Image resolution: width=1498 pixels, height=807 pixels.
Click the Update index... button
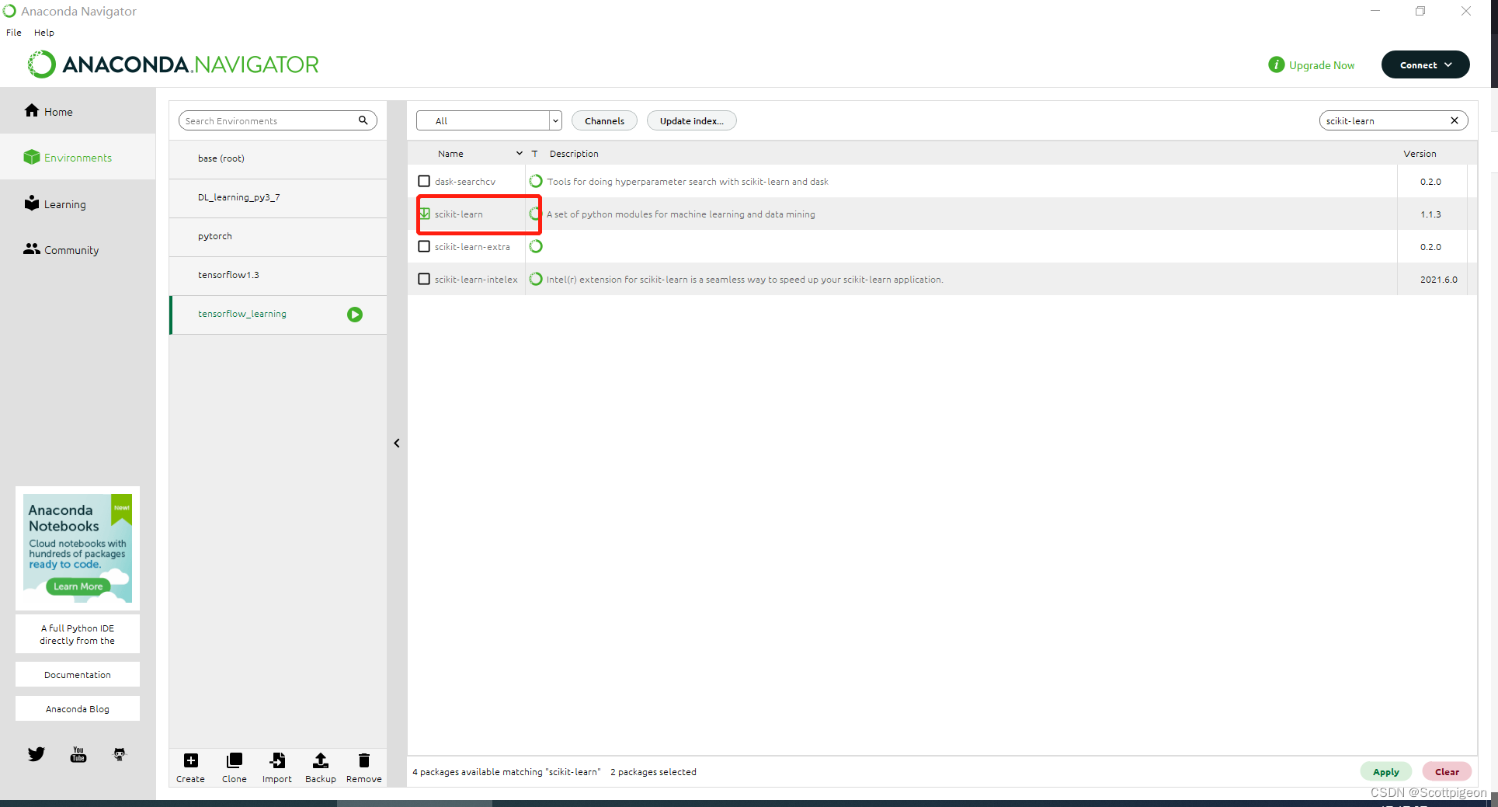(x=691, y=120)
